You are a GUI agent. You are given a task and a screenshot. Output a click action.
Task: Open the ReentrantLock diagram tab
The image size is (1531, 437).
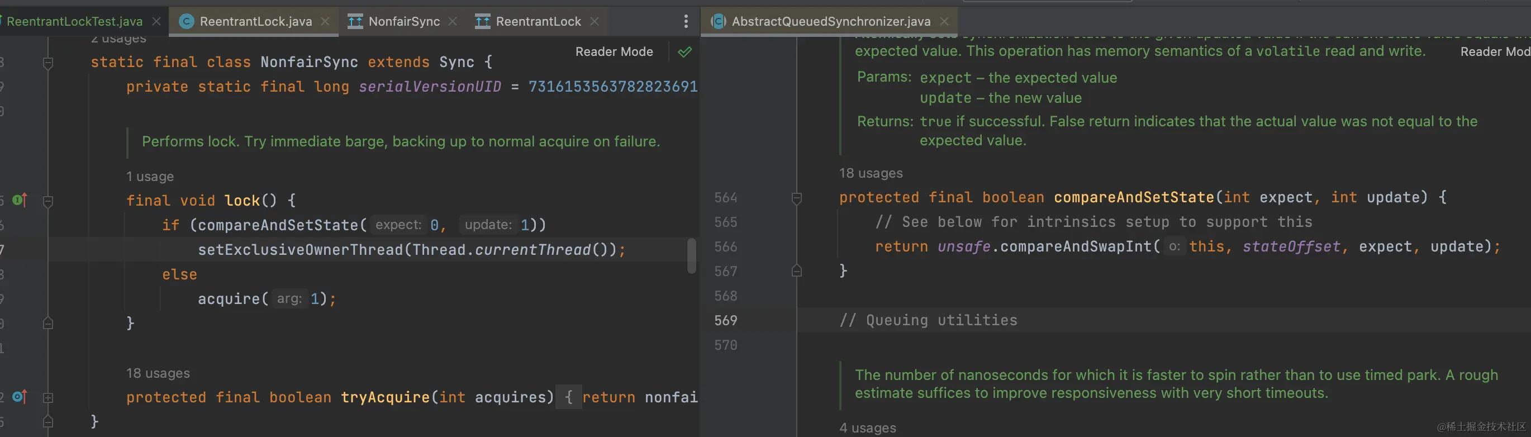(538, 21)
